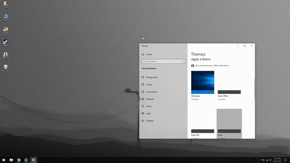The height and width of the screenshot is (163, 290).
Task: Maximize the Settings window
Action: point(245,46)
